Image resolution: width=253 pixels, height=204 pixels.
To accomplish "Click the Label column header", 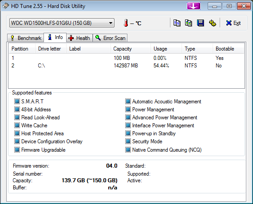I will coord(88,49).
